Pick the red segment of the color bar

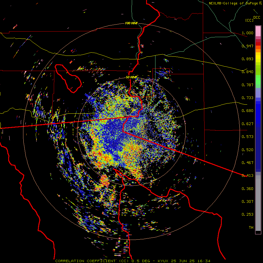(258, 44)
